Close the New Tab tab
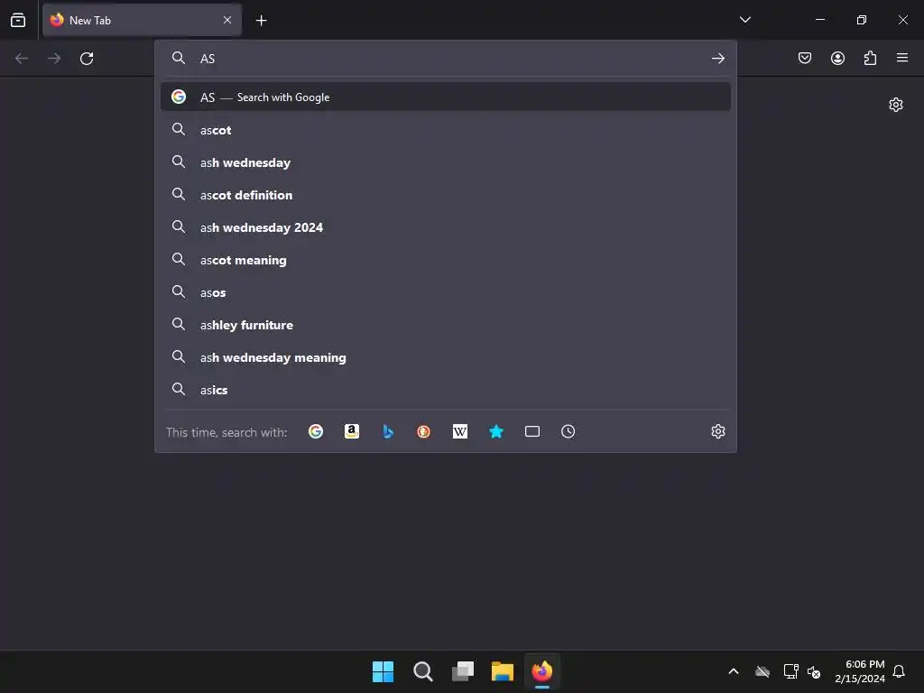This screenshot has height=693, width=924. click(x=227, y=20)
